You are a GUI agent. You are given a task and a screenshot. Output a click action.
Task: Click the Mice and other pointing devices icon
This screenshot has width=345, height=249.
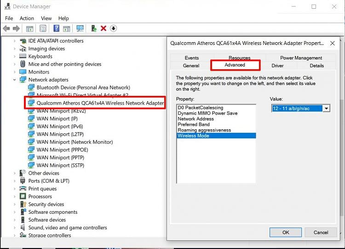[23, 64]
